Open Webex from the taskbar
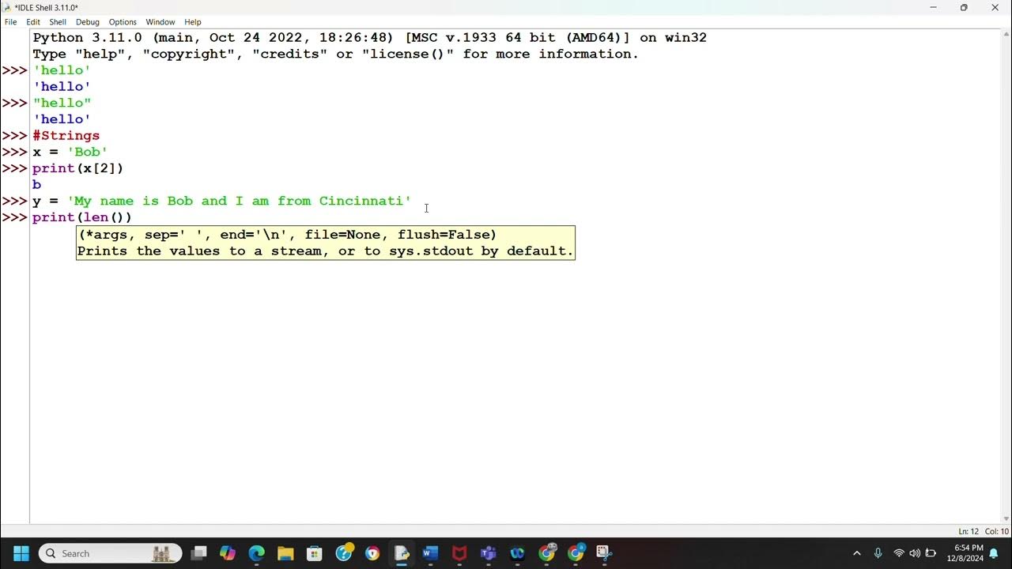This screenshot has height=569, width=1012. 517,553
